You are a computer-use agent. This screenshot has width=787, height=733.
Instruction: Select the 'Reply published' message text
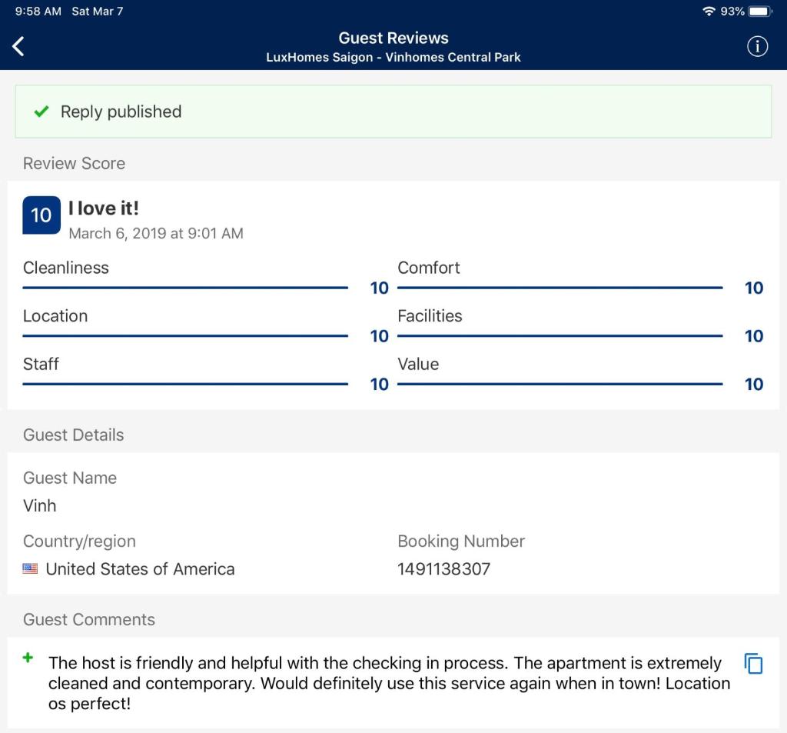121,112
